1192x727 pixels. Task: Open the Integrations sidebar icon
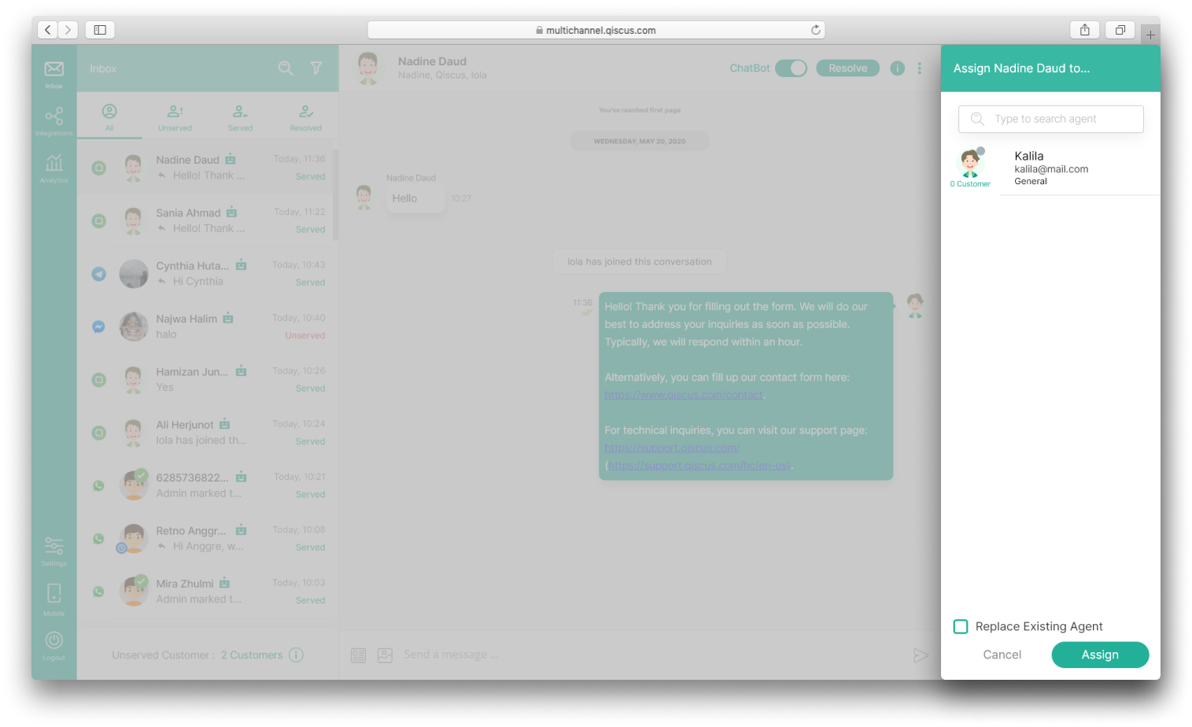(54, 121)
